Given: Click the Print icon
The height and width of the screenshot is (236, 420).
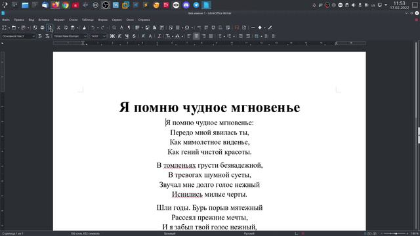Looking at the screenshot, I should 42,28.
